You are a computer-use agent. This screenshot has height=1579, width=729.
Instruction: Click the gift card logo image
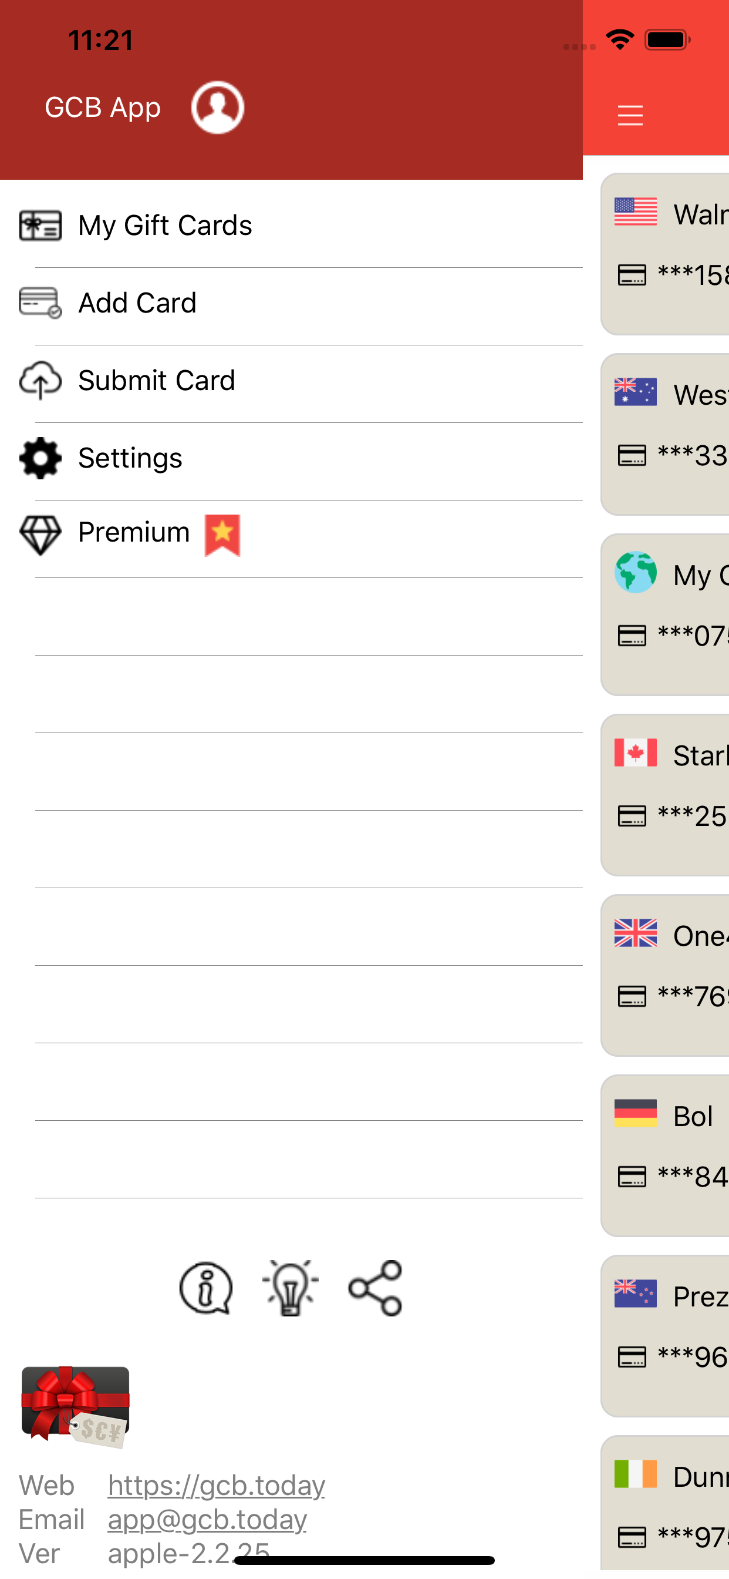(x=75, y=1407)
